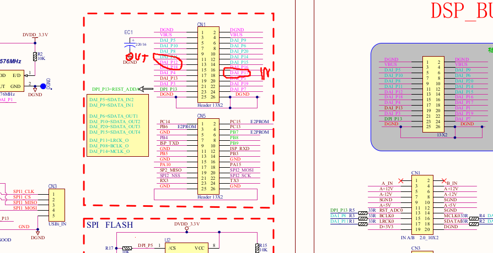Select the PA15 net label
Image resolution: width=493 pixels, height=253 pixels.
coord(235,164)
